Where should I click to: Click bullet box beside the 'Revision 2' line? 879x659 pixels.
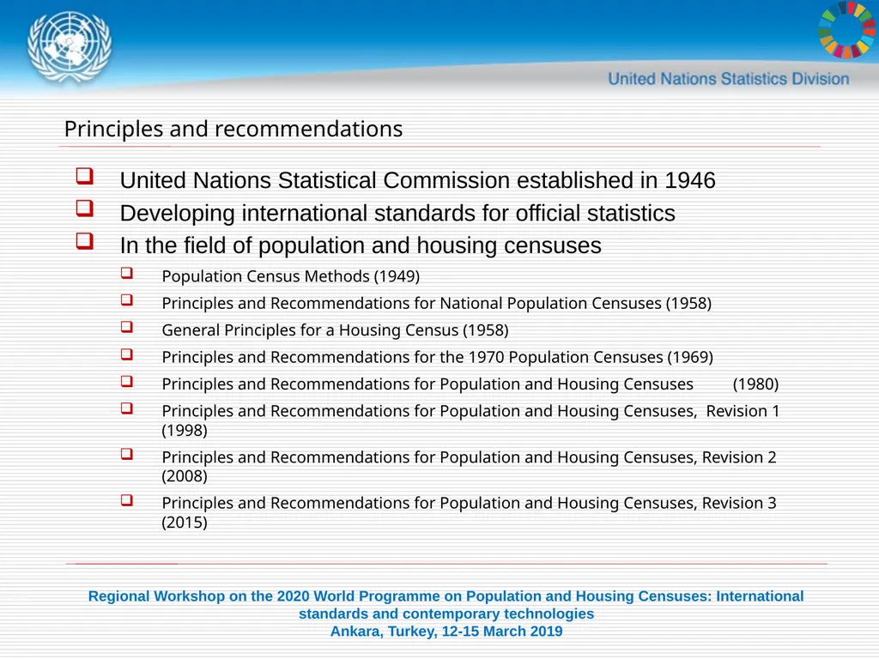[127, 454]
